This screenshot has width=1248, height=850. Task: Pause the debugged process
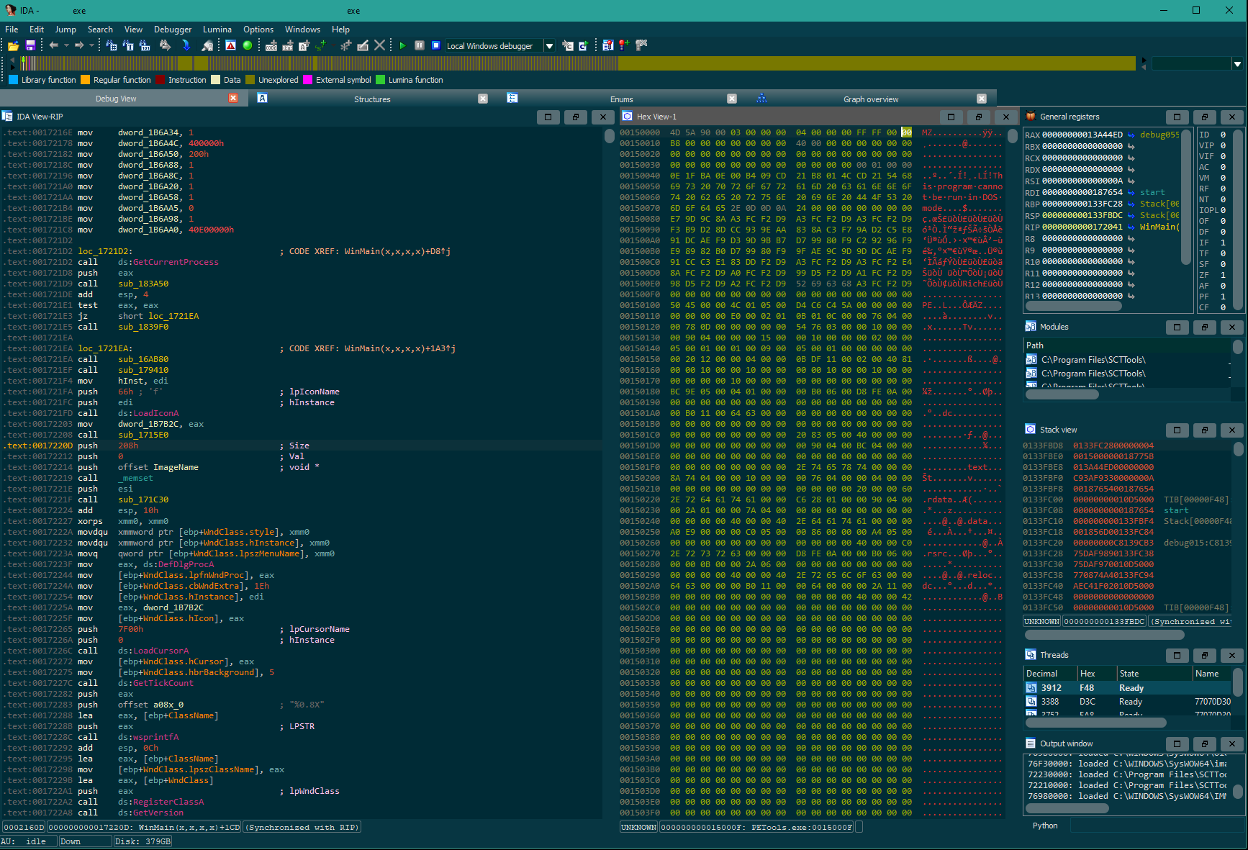coord(419,45)
